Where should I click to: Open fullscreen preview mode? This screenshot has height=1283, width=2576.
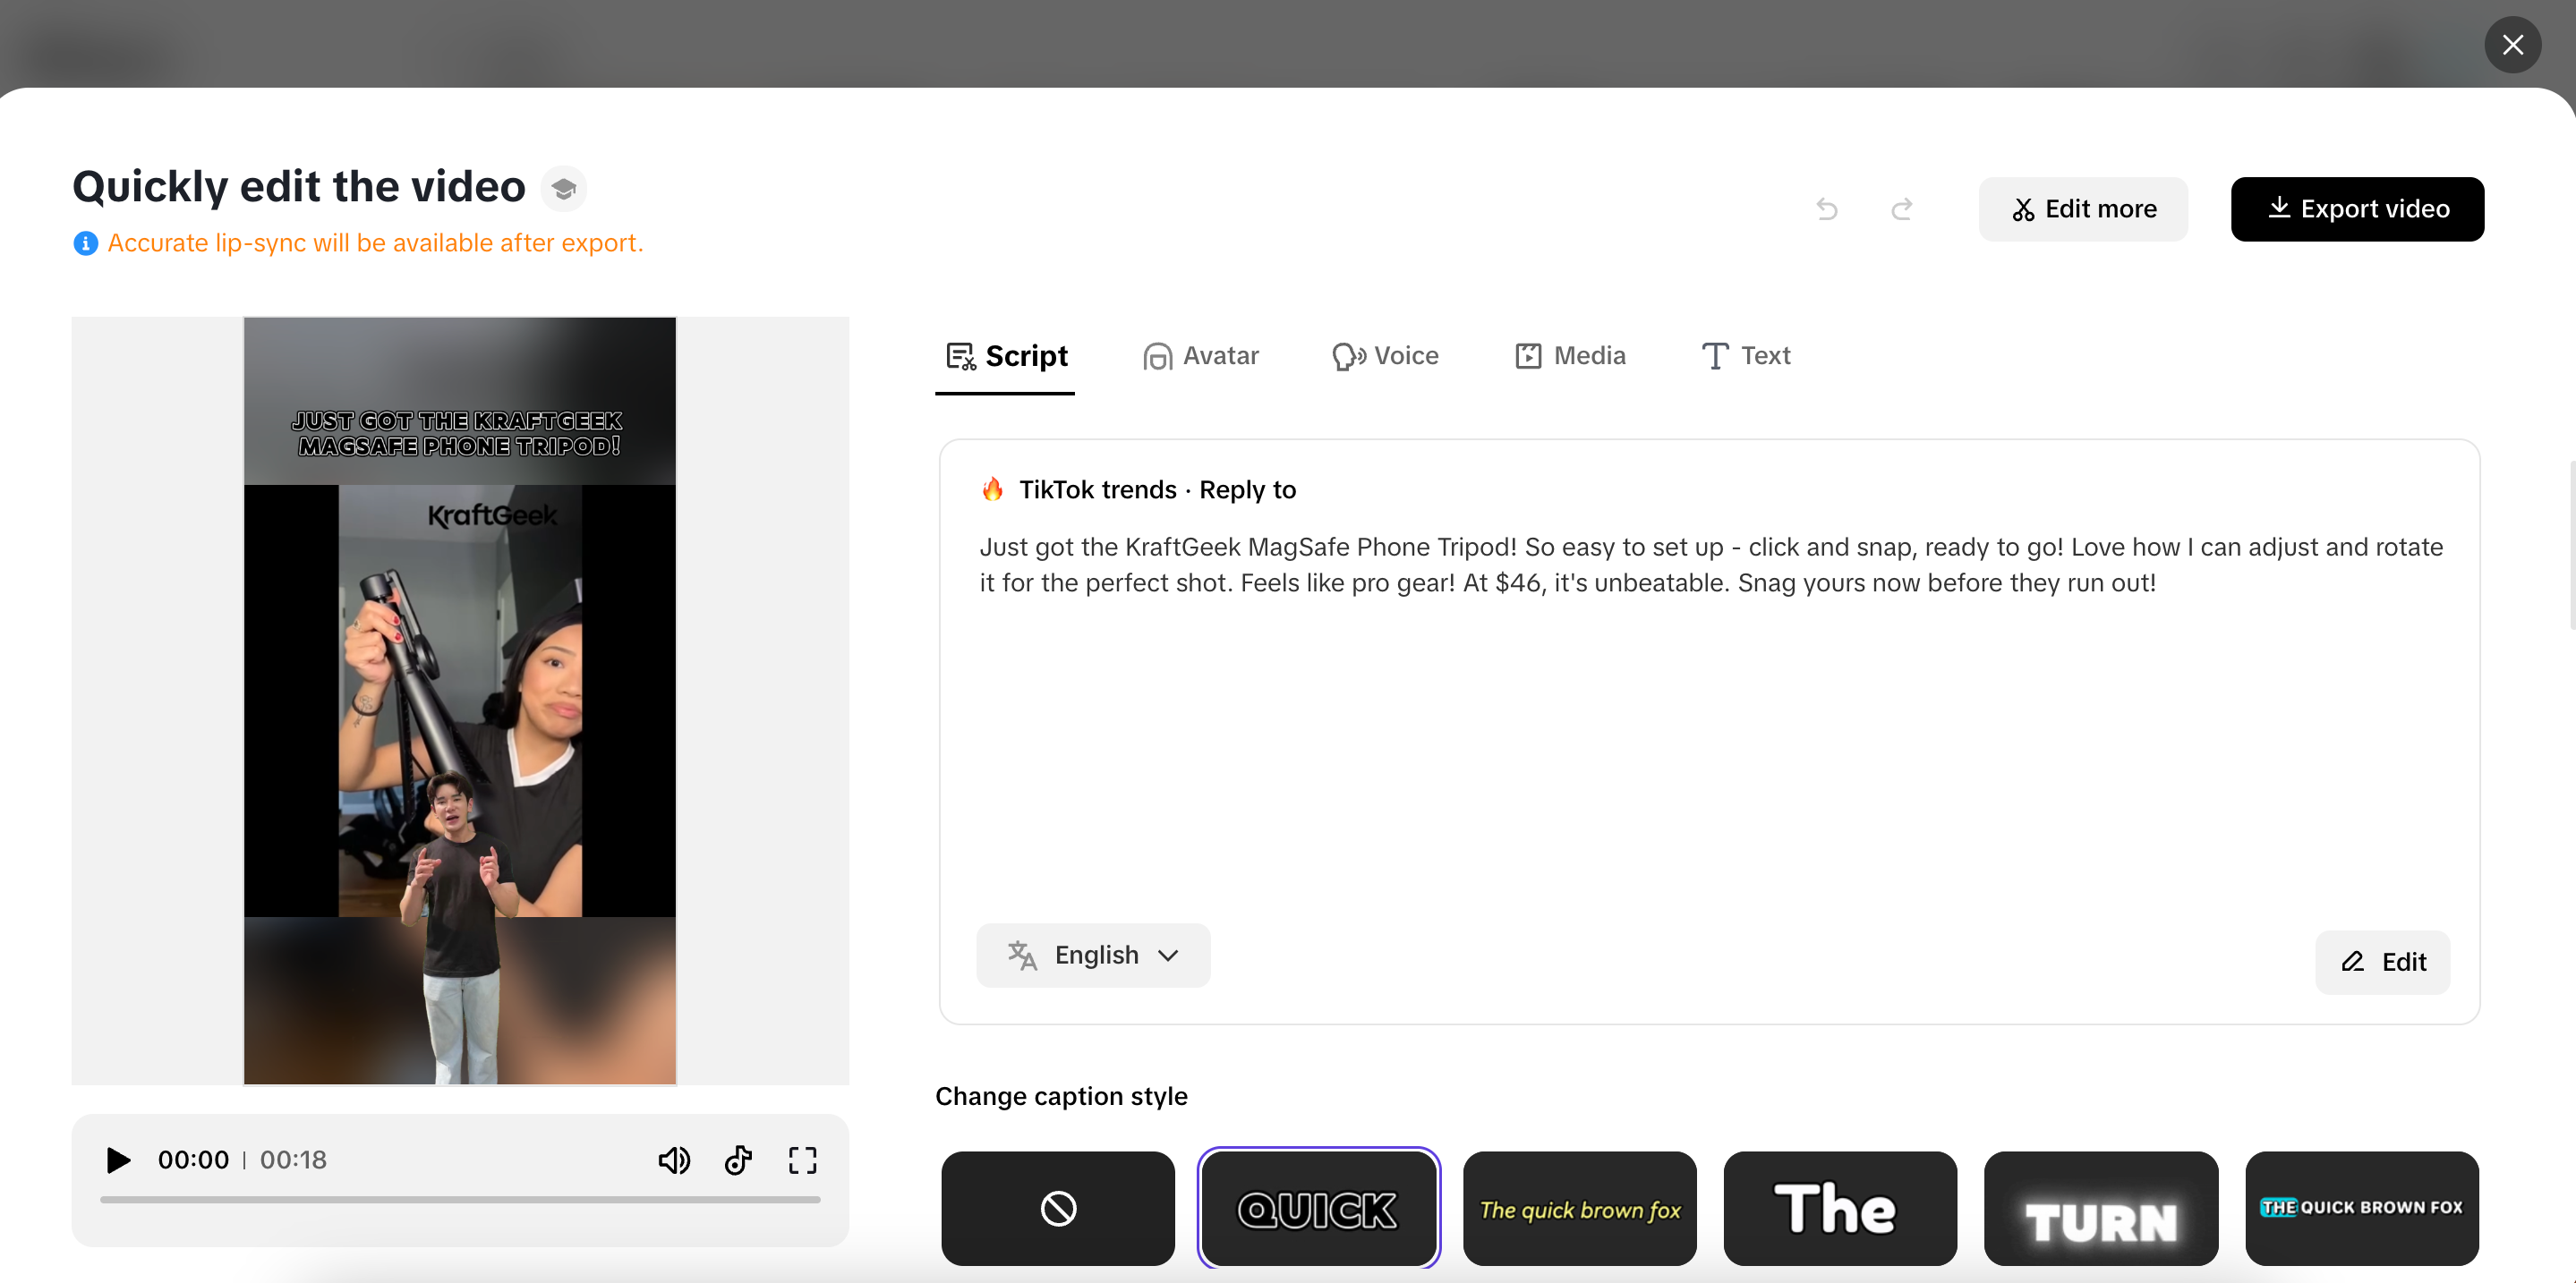(802, 1160)
